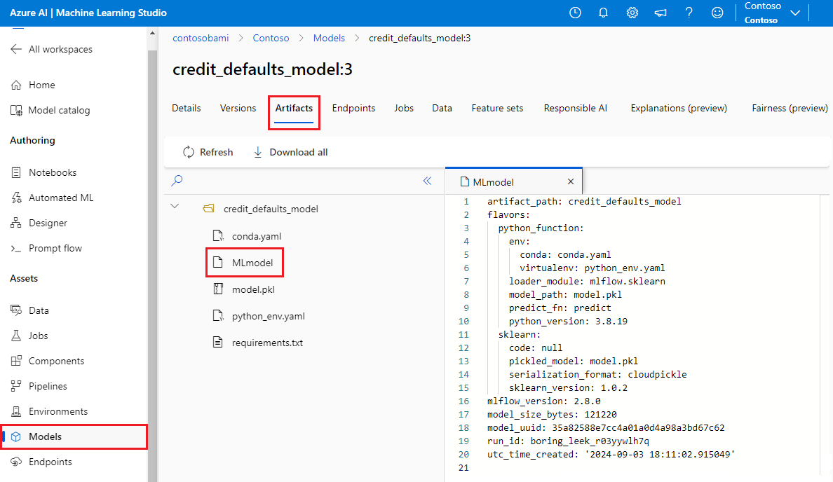
Task: Switch to the Versions tab
Action: tap(238, 109)
